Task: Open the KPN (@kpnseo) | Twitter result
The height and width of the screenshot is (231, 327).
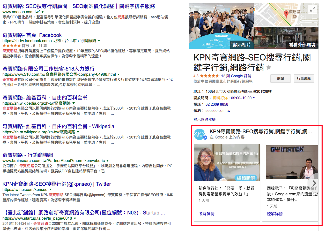Action: pos(57,184)
